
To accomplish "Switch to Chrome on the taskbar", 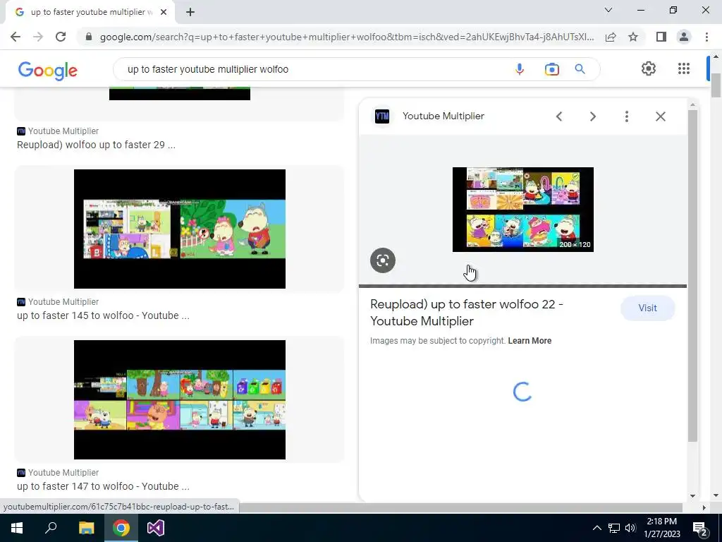I will [121, 528].
